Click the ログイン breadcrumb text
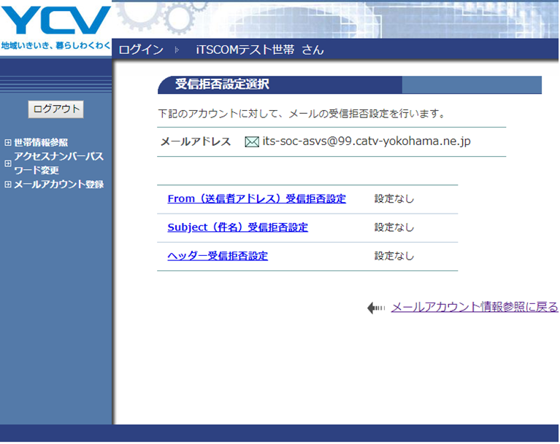560x444 pixels. point(141,50)
